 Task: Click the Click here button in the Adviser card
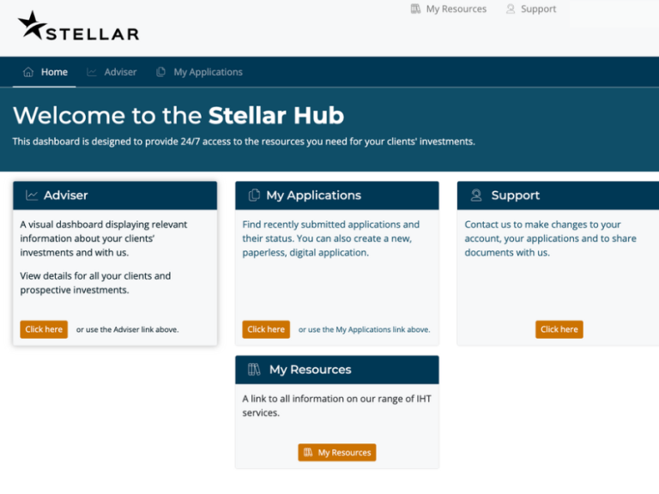coord(44,329)
